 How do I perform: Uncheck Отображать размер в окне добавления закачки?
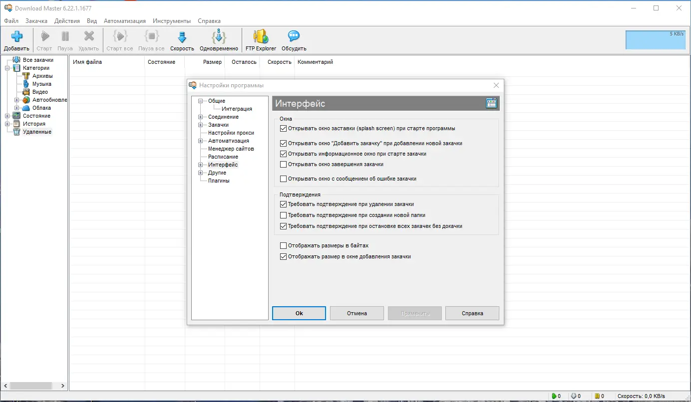284,256
